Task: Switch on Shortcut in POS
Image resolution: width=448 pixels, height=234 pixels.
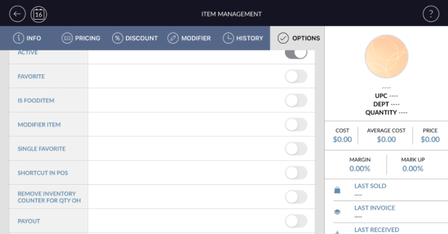Action: (296, 173)
